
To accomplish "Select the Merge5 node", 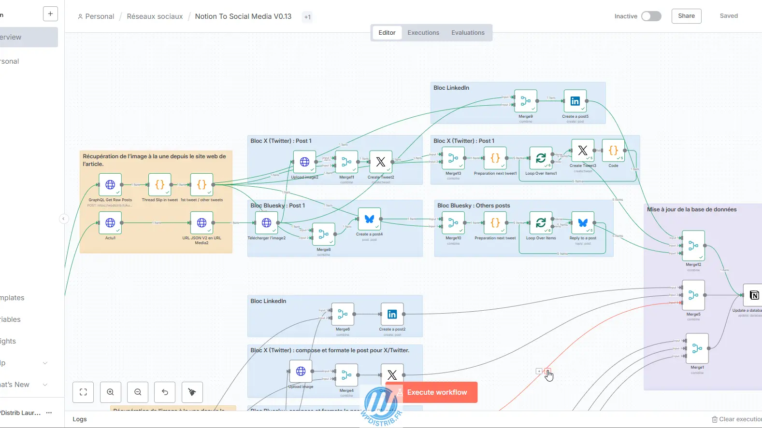I will coord(693,295).
